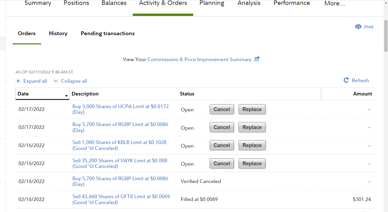Click the Collapse all minus icon
The image size is (388, 212).
click(56, 81)
